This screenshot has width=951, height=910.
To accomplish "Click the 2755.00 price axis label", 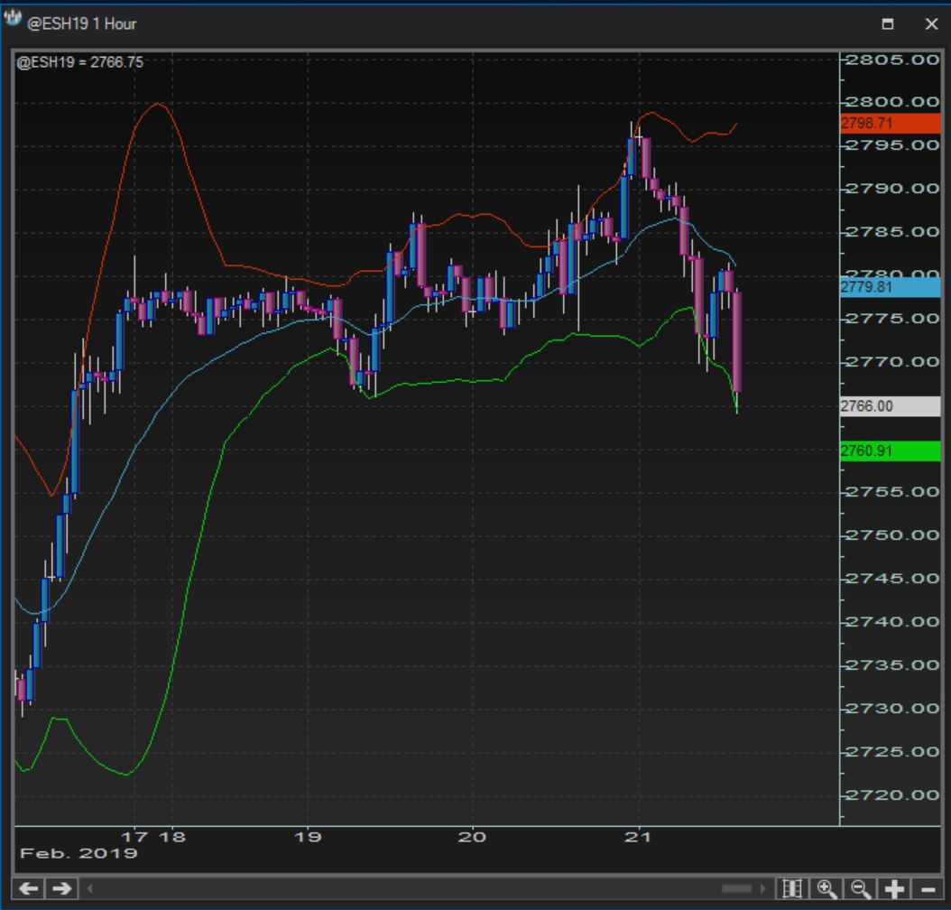I will tap(892, 492).
